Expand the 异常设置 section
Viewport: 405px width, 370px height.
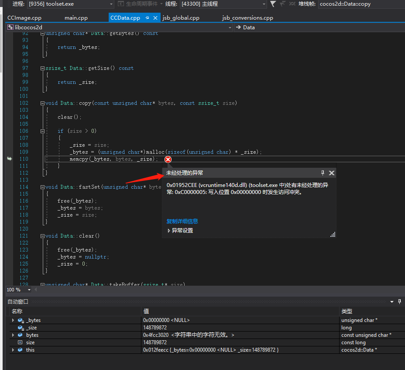(169, 231)
